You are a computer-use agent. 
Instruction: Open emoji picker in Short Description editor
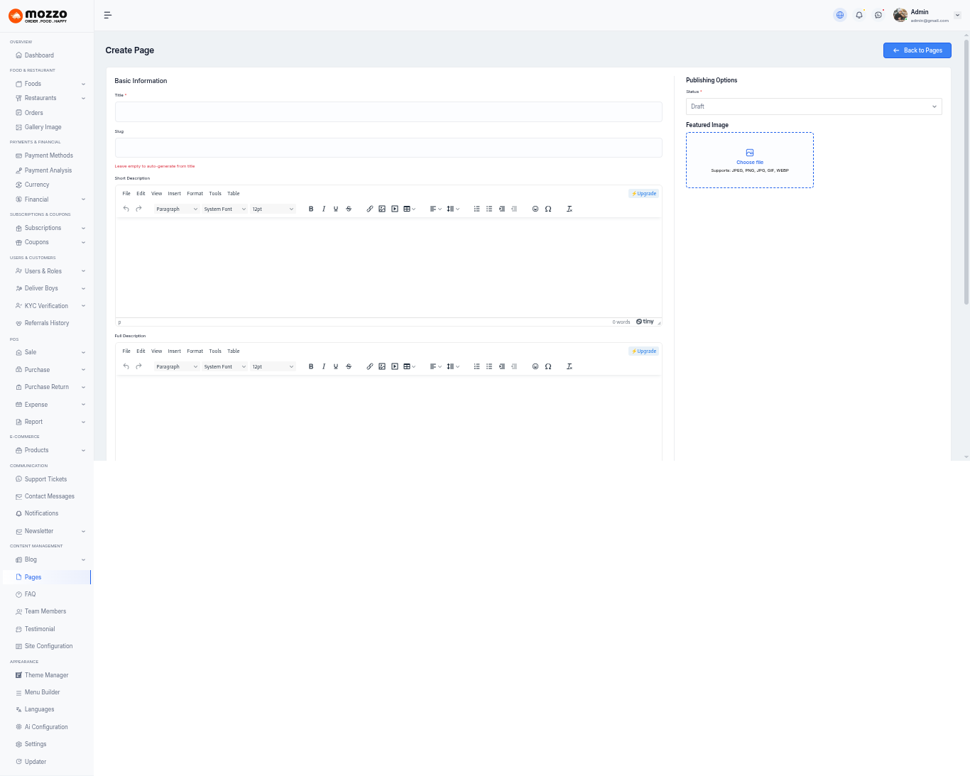(535, 209)
